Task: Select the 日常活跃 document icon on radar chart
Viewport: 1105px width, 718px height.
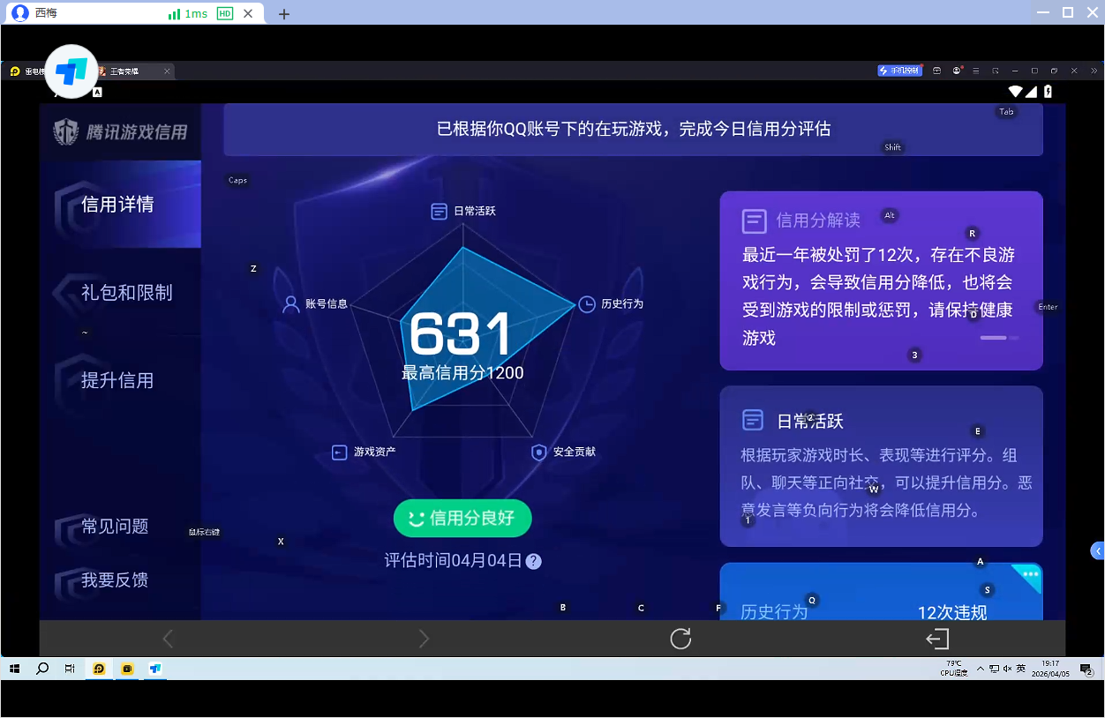Action: click(x=439, y=211)
